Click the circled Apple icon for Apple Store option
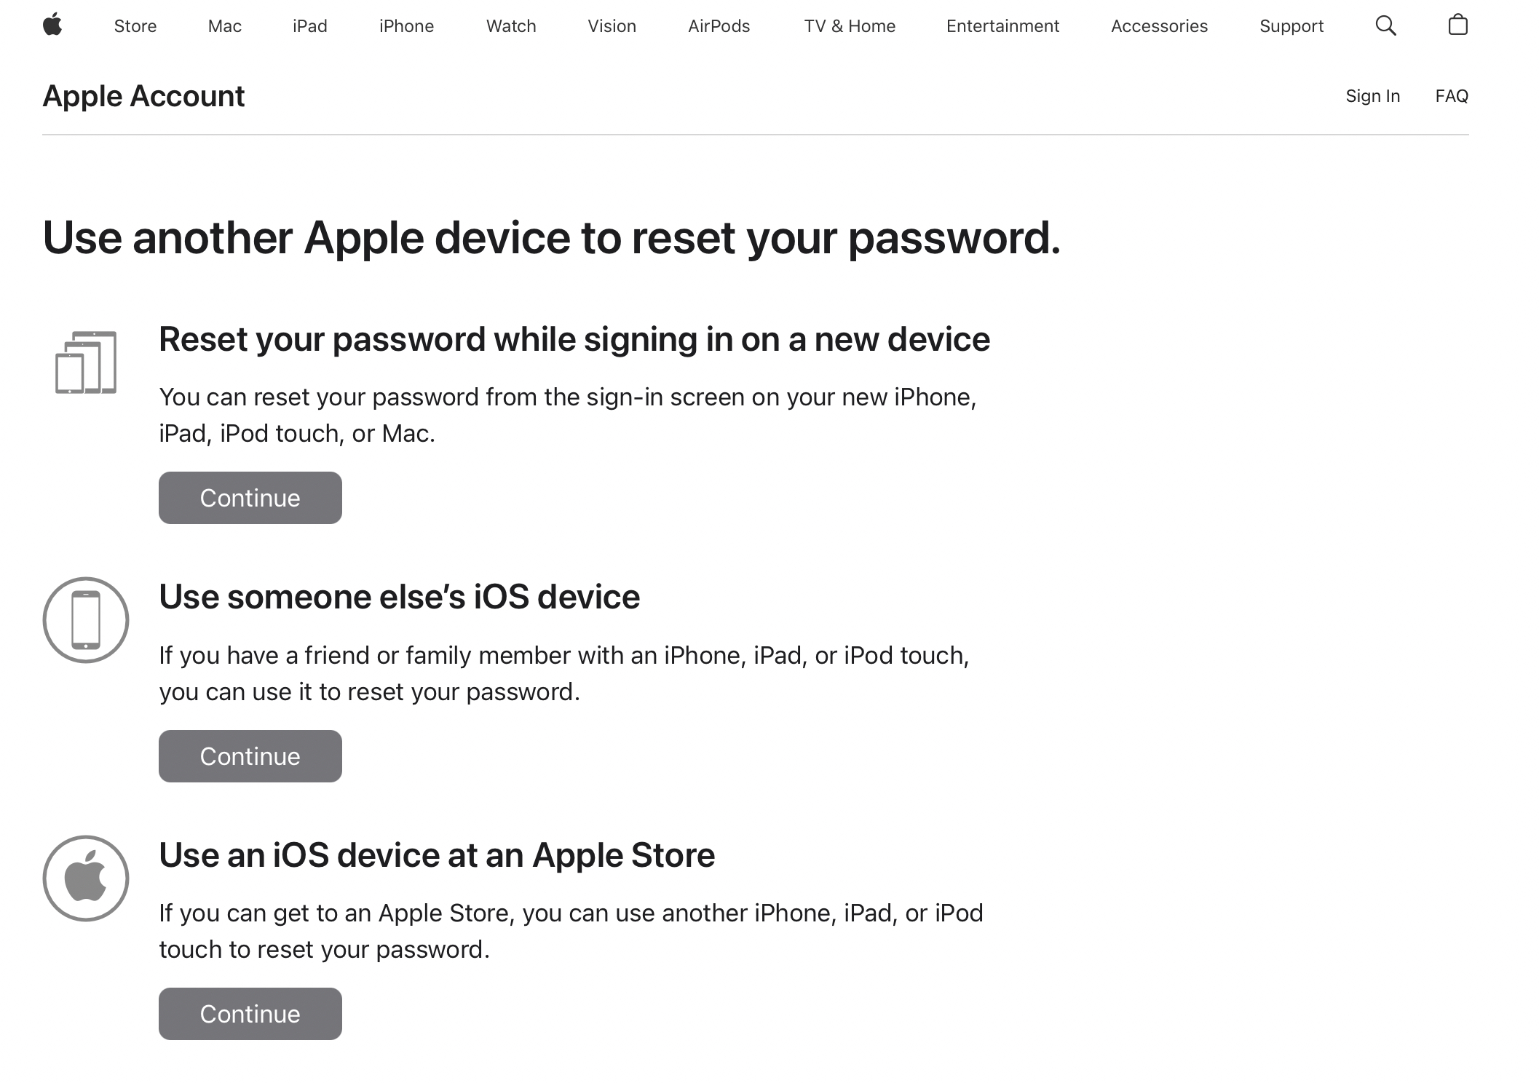Viewport: 1539px width, 1083px height. pyautogui.click(x=86, y=878)
